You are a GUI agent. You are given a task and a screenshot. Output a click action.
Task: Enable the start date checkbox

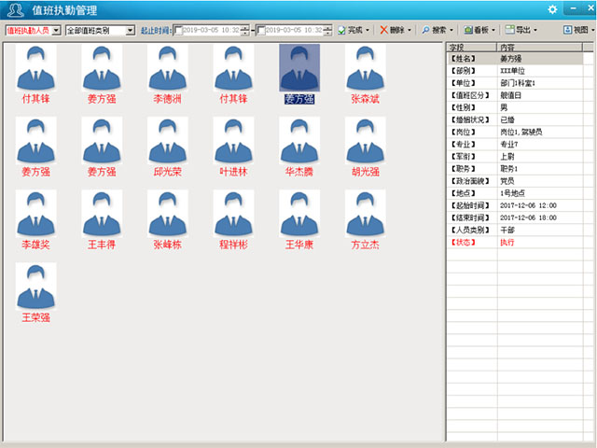[178, 30]
